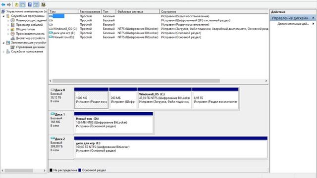Toggle the console tree pane toolbar icon
317x178 pixels.
23,4
